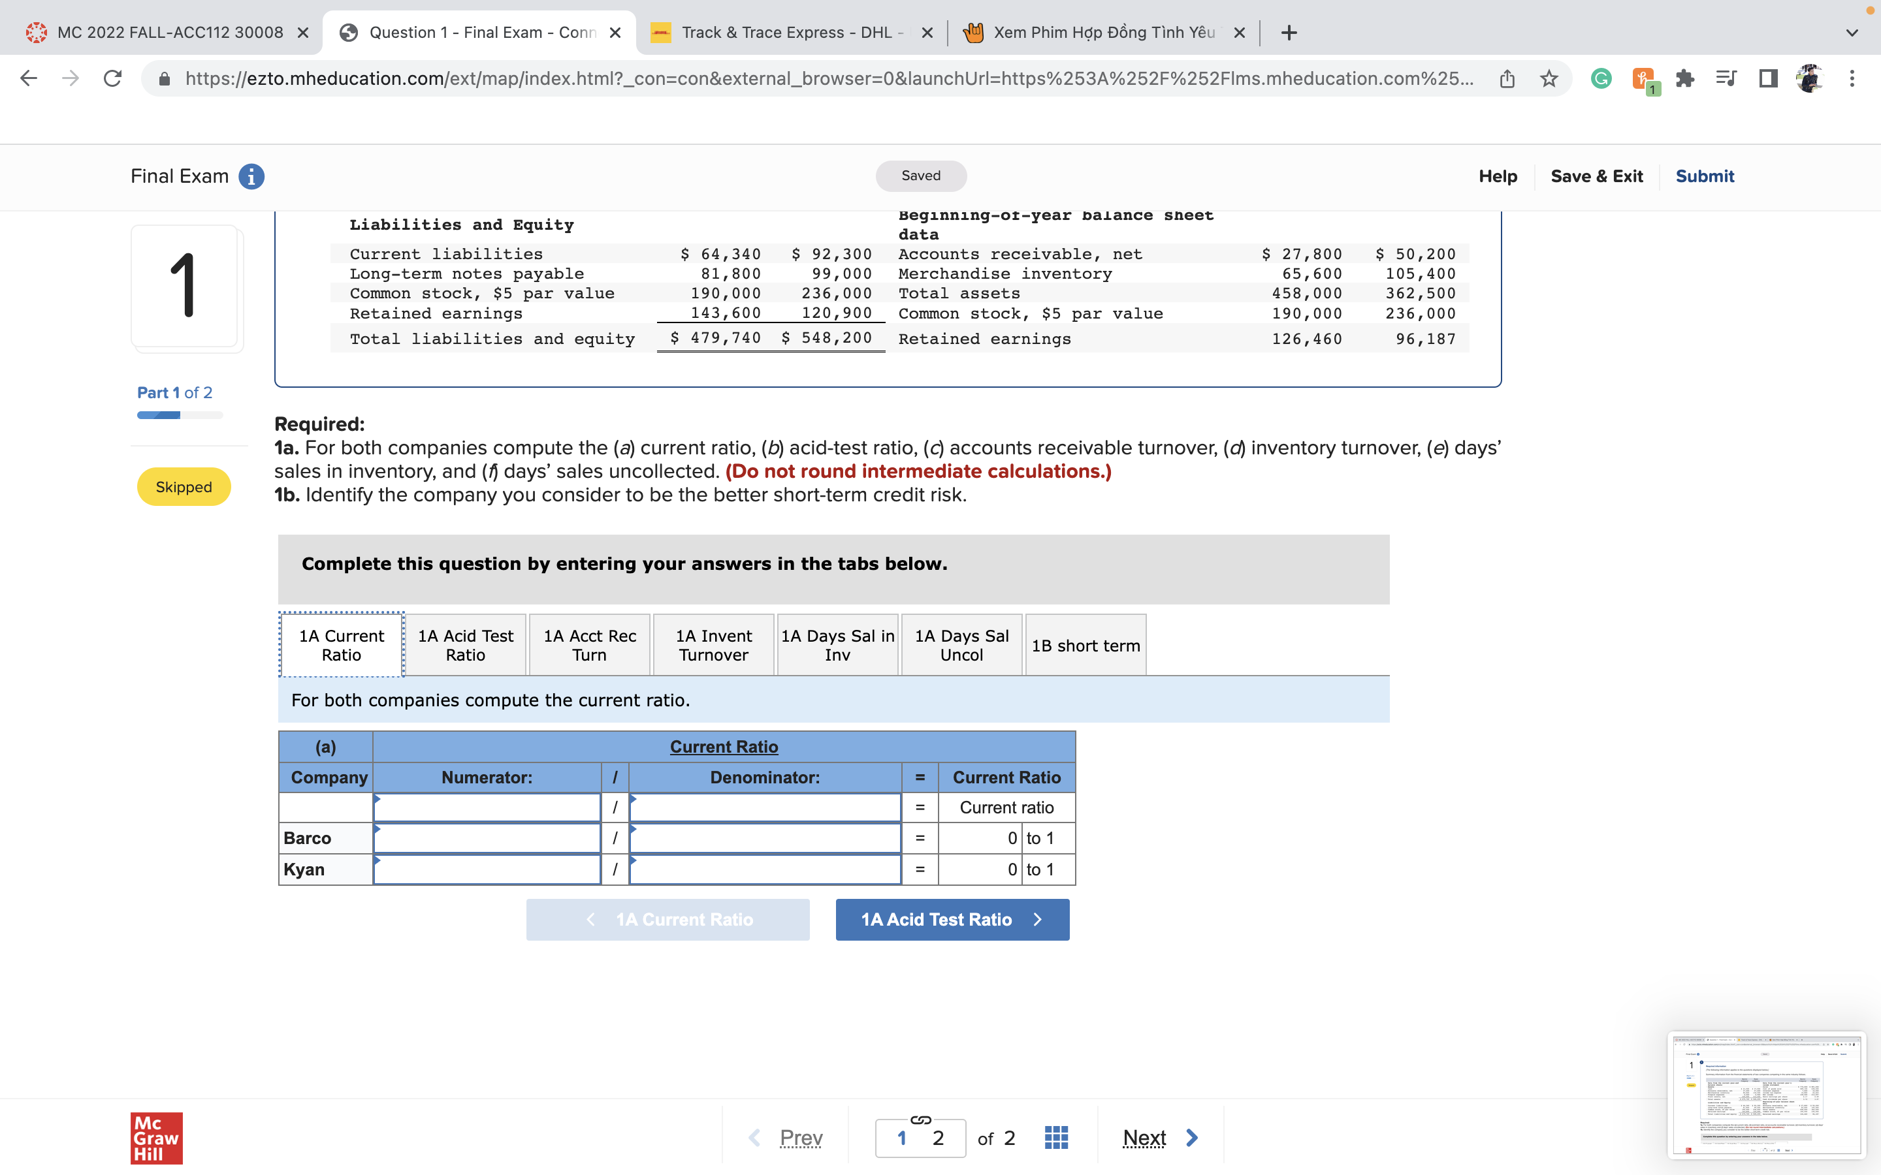Click the Submit link
This screenshot has height=1175, width=1881.
(x=1704, y=176)
